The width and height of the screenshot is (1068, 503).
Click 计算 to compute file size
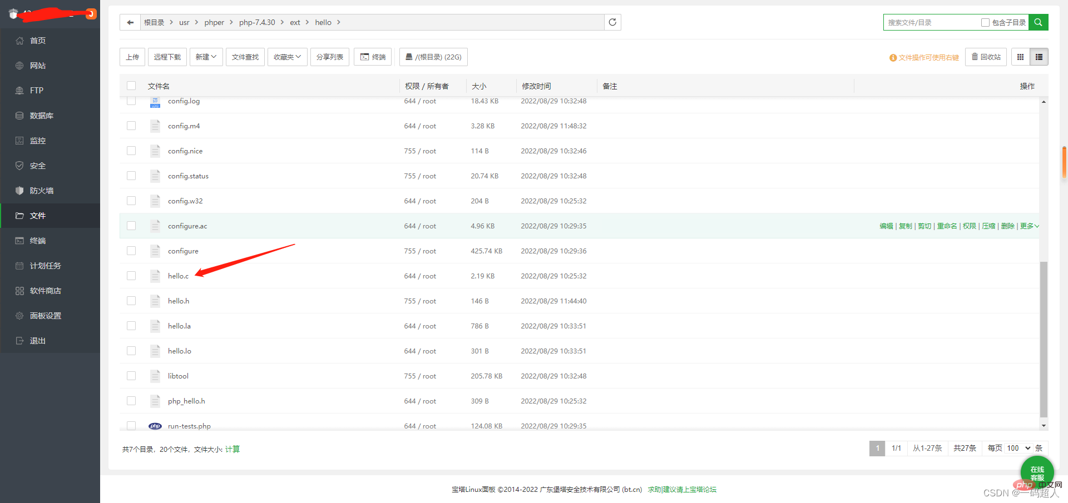click(233, 449)
